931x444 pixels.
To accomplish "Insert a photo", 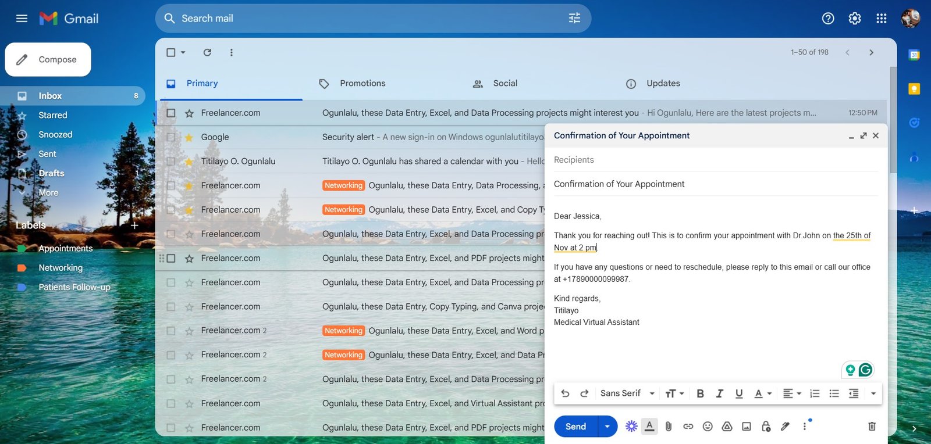I will (747, 427).
